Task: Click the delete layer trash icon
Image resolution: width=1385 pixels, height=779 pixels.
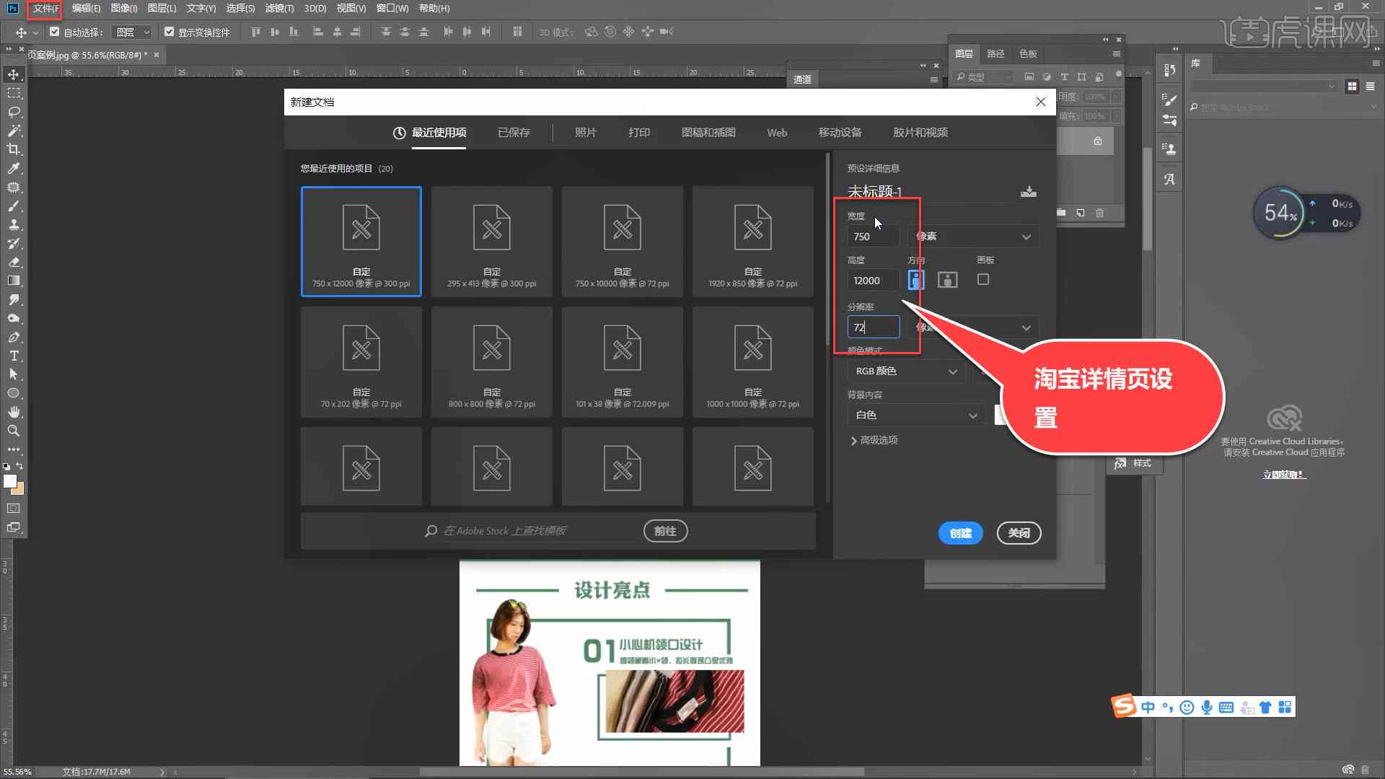Action: (1099, 213)
